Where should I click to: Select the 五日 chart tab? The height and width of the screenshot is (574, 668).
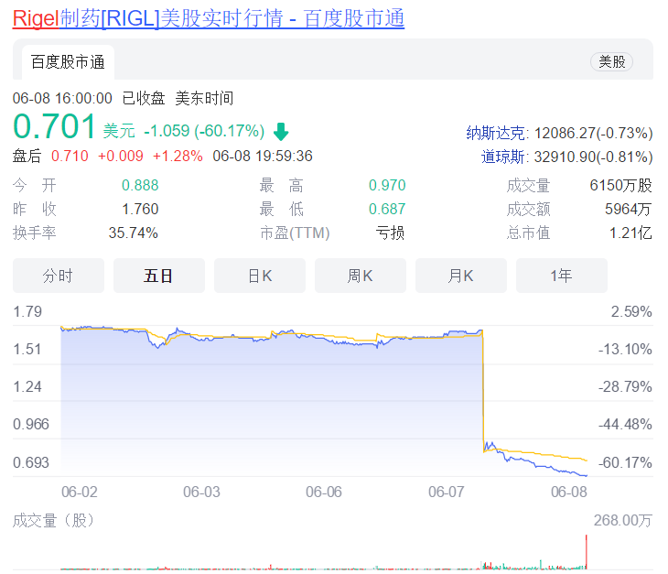[x=158, y=276]
